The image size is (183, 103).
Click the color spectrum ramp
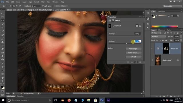(165, 27)
